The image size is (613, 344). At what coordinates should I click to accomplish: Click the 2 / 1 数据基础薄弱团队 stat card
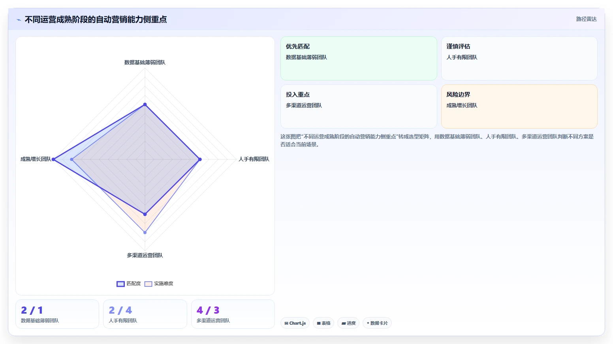click(x=57, y=314)
